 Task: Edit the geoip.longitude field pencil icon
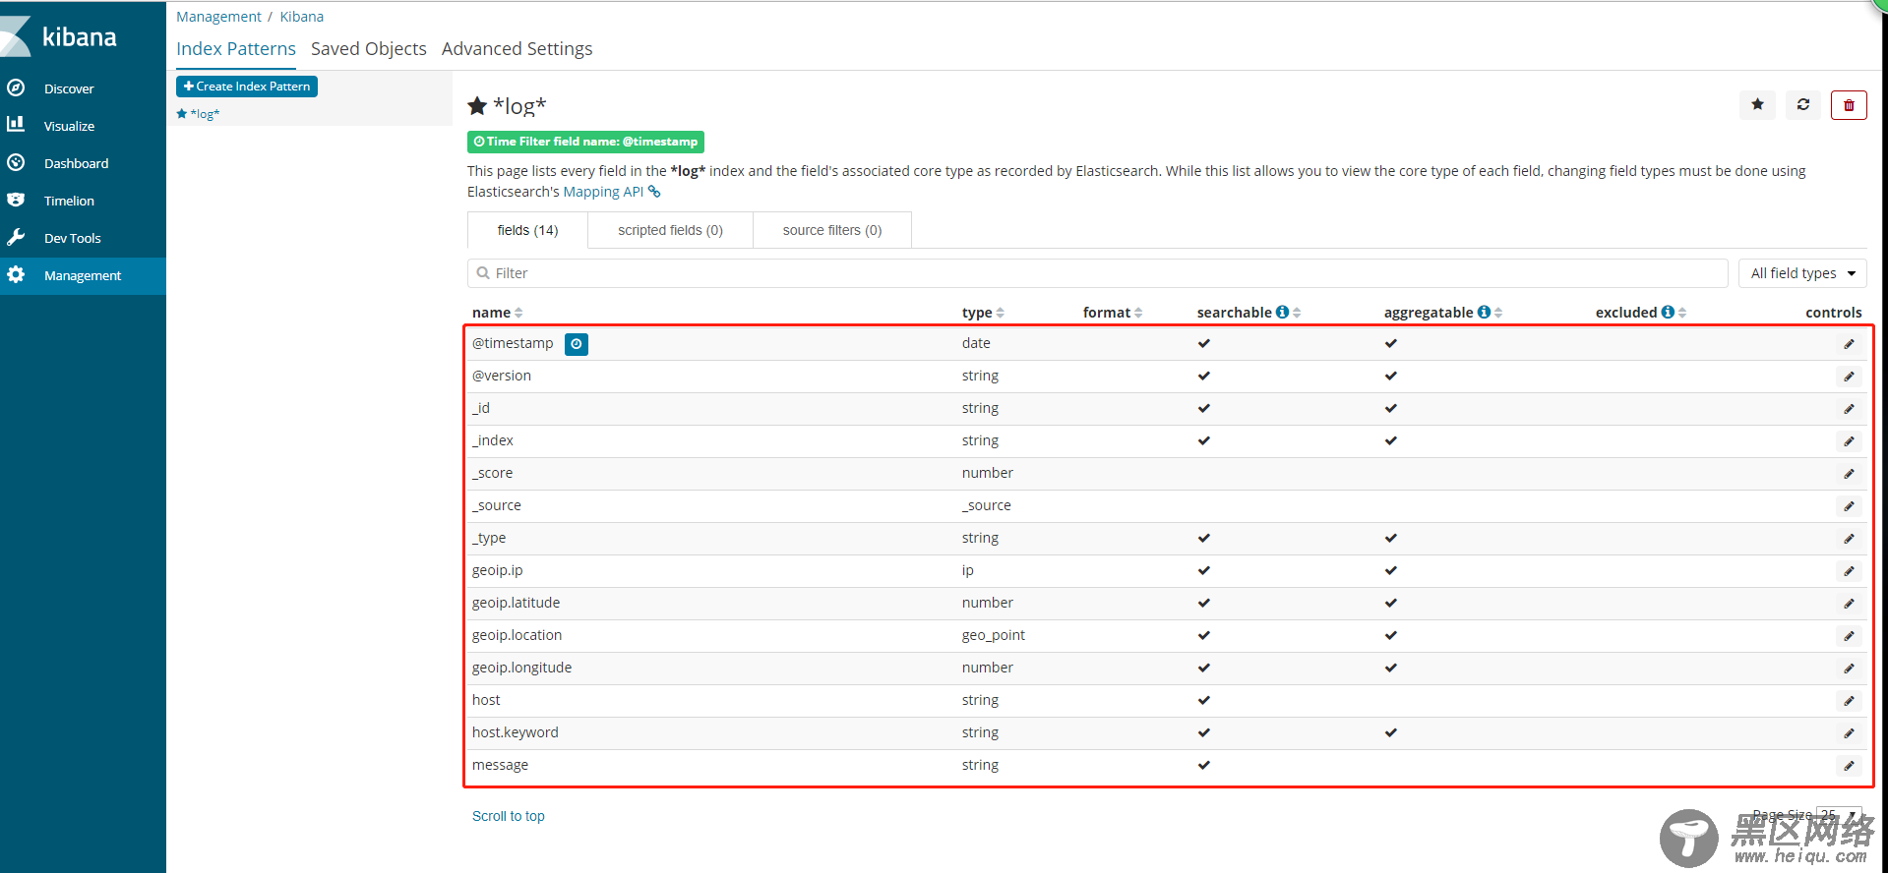pos(1849,669)
